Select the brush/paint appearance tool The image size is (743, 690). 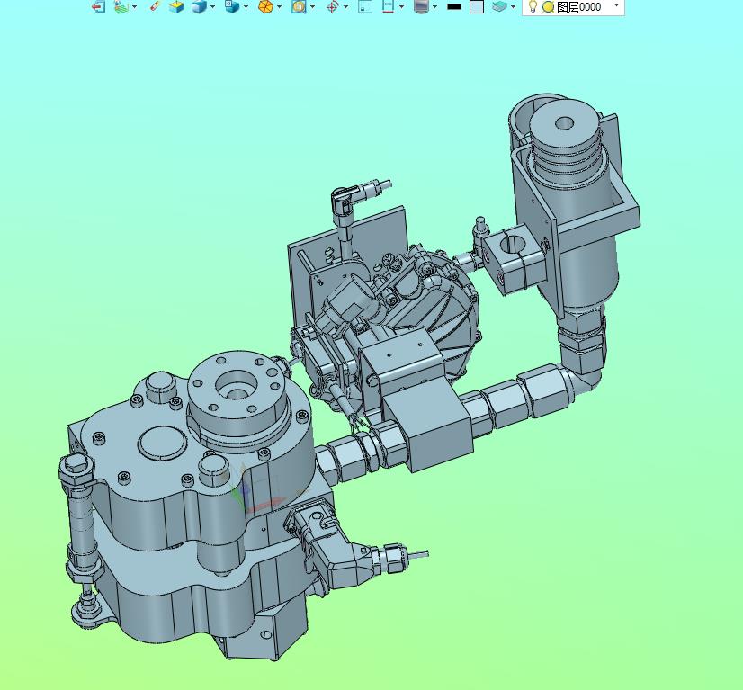coord(155,6)
